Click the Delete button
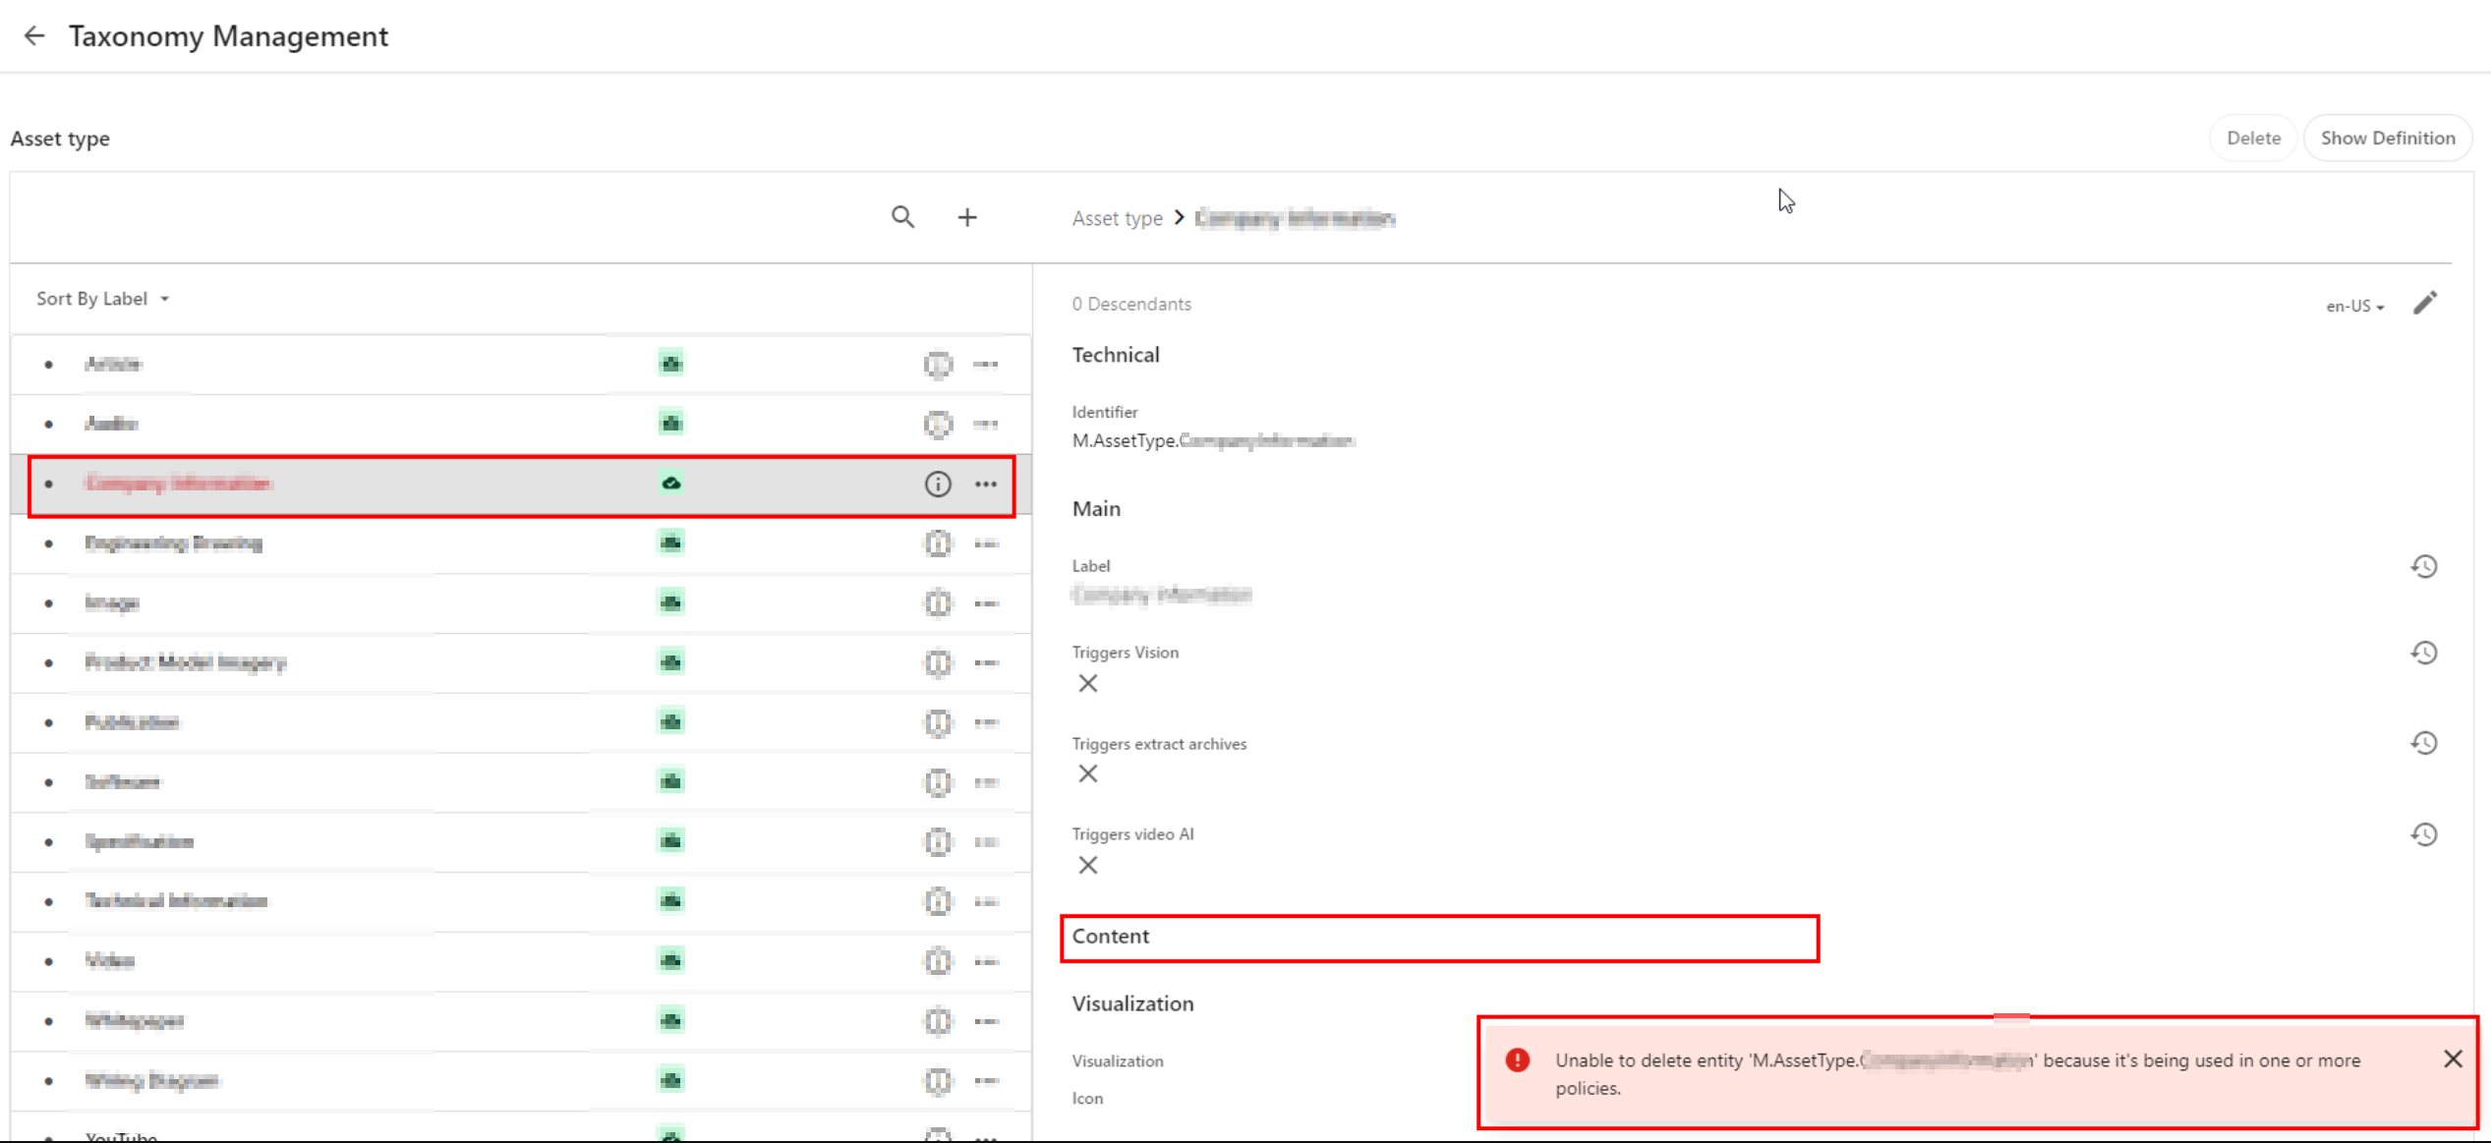The height and width of the screenshot is (1143, 2491). click(x=2252, y=139)
